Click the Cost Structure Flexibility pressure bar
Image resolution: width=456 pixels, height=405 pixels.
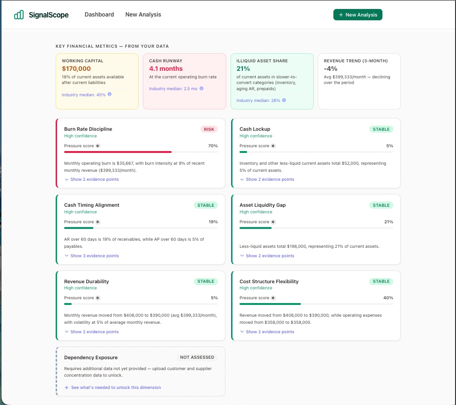[x=270, y=304]
